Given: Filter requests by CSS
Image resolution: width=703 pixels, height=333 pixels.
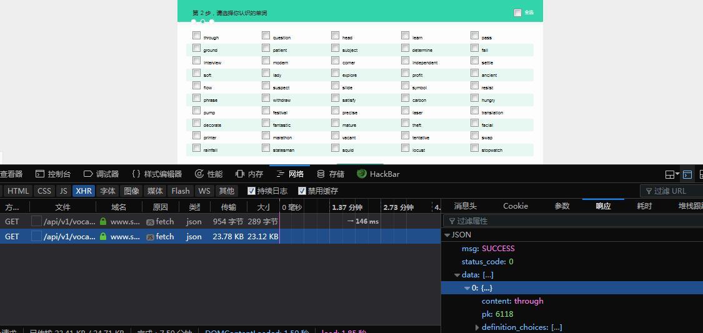Looking at the screenshot, I should coord(44,191).
